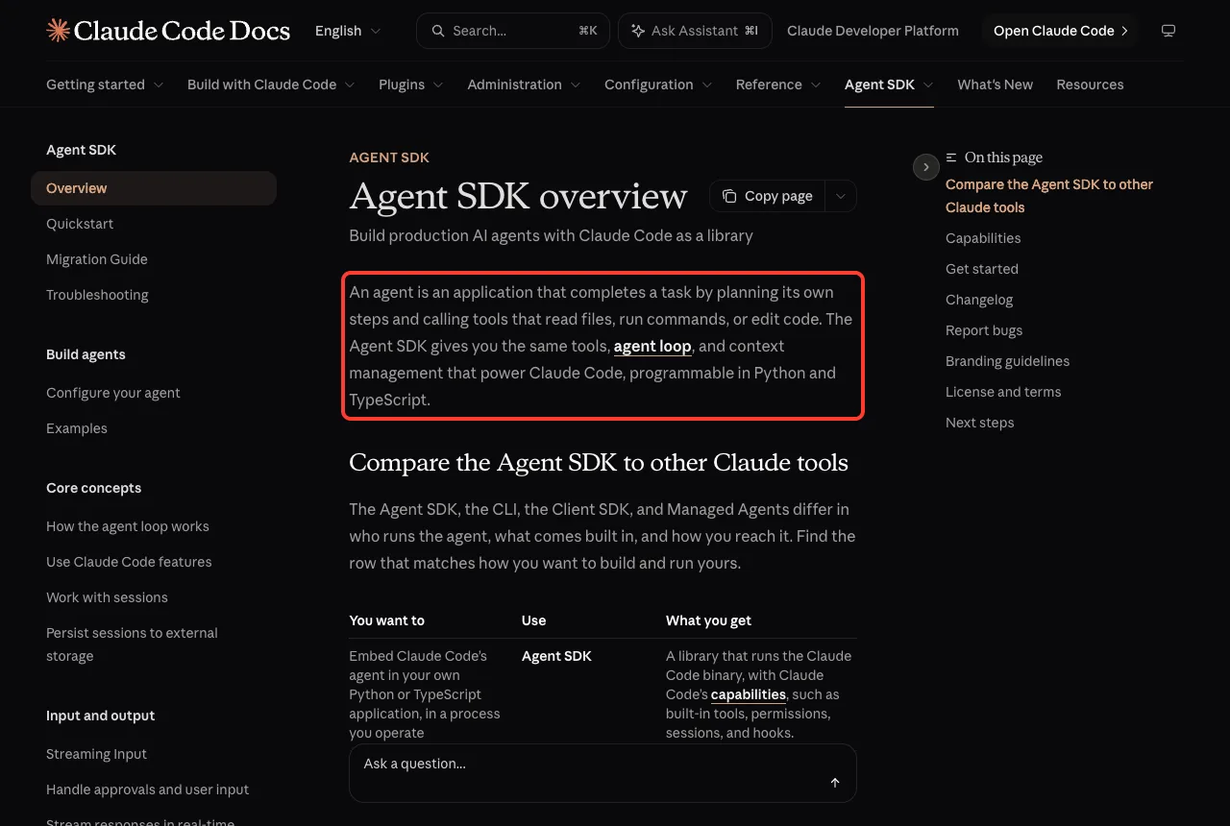
Task: Open Configure your agent page
Action: [x=113, y=393]
